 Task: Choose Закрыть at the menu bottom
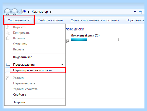coord(35,102)
